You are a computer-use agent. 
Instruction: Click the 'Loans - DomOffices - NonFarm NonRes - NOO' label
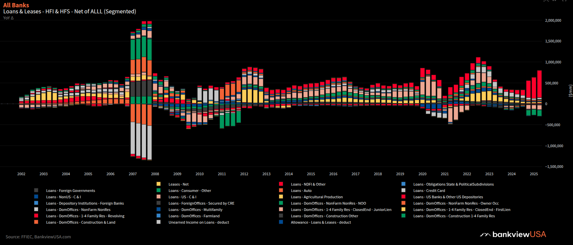pos(328,203)
